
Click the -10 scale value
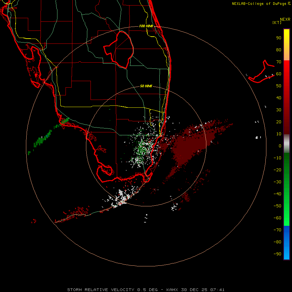(x=277, y=158)
